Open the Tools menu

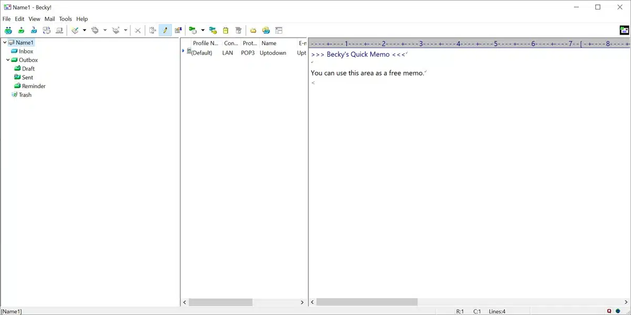[65, 19]
